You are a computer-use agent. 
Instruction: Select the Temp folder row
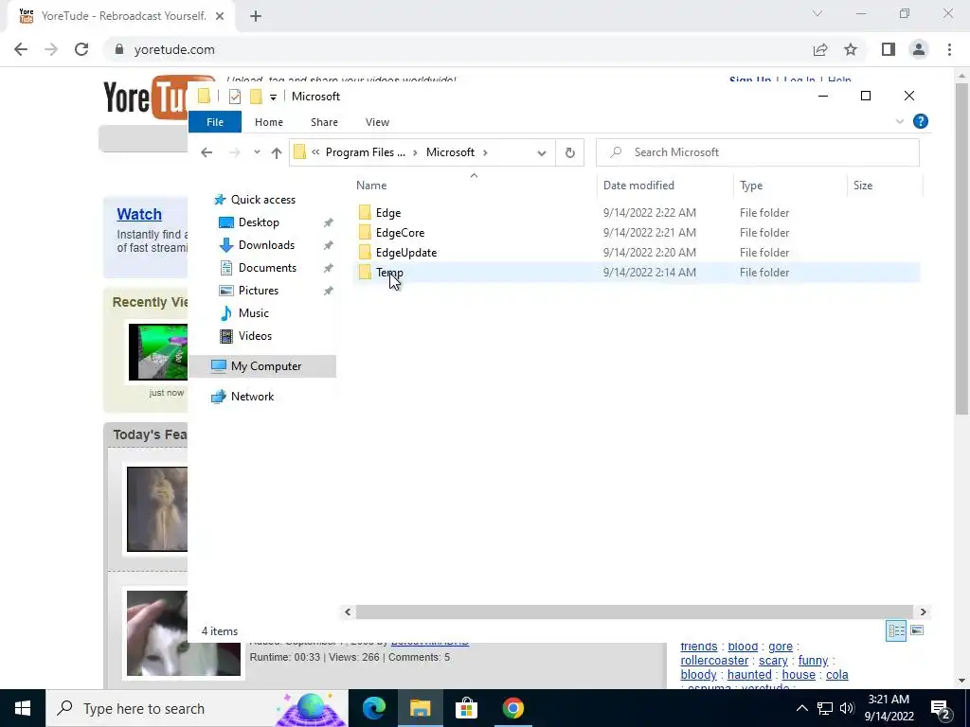(637, 273)
